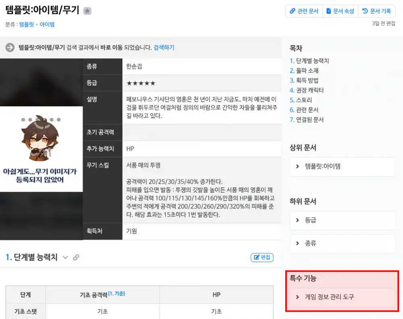The width and height of the screenshot is (403, 319).
Task: Copy section link via chain icon
Action: click(x=76, y=258)
